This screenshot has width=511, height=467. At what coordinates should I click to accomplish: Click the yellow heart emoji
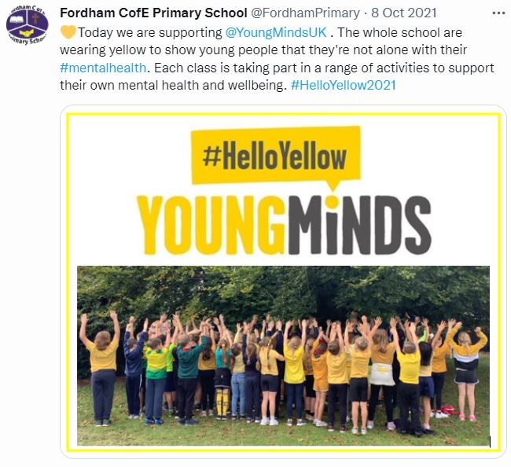[68, 32]
